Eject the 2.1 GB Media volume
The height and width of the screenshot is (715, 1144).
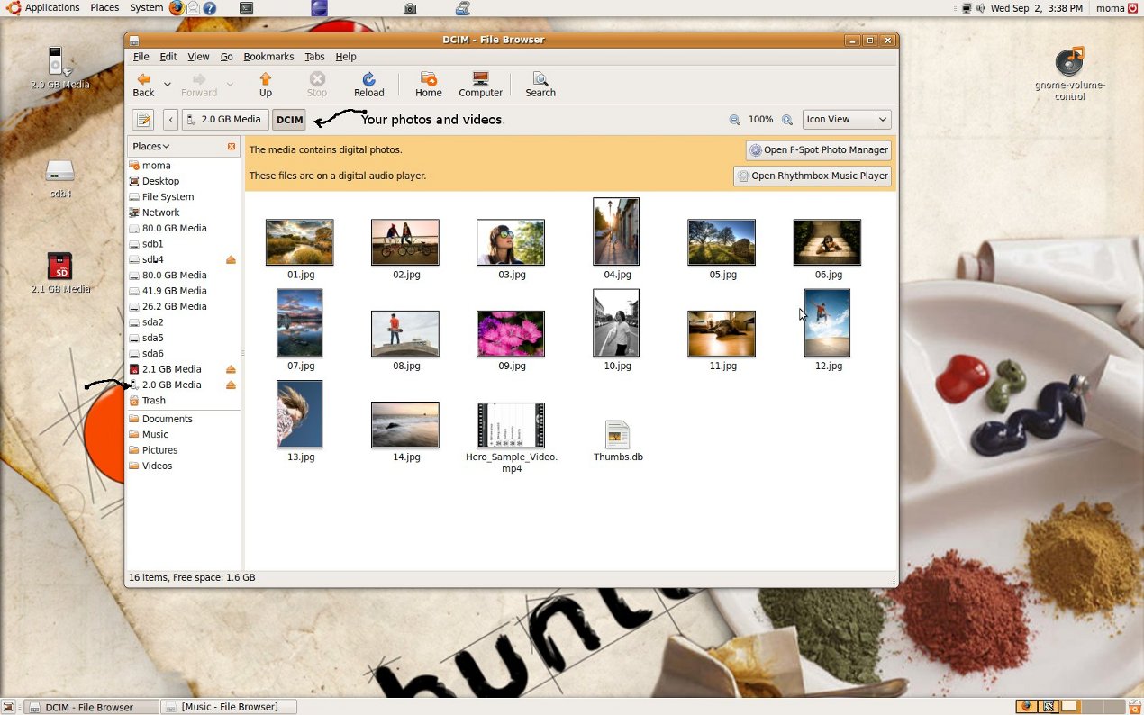pos(231,369)
